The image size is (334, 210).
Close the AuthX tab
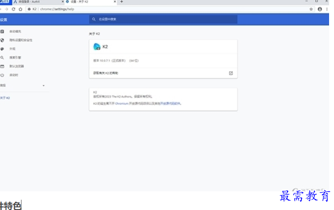tap(63, 2)
